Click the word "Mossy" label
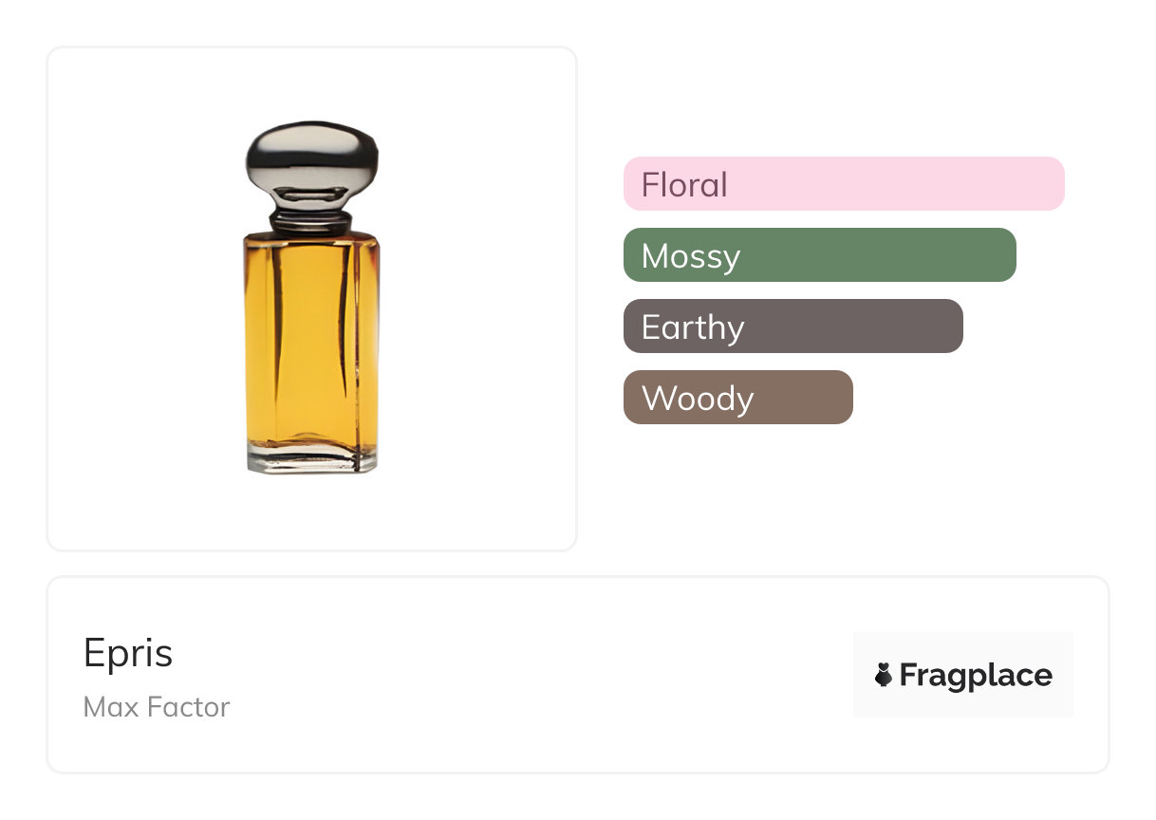The height and width of the screenshot is (820, 1156). pyautogui.click(x=691, y=256)
